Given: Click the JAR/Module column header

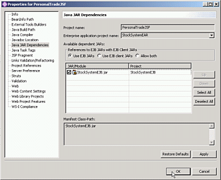Looking at the screenshot, I should 97,66.
